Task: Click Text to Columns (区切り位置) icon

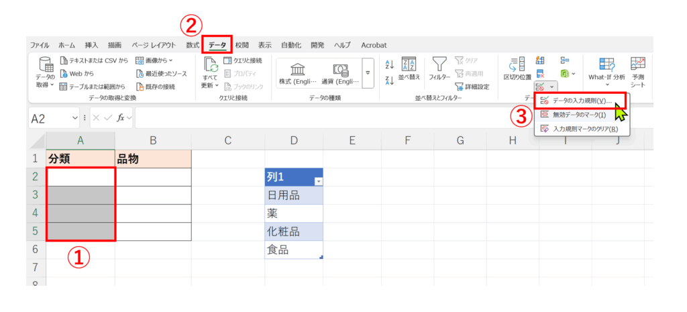Action: (x=517, y=68)
